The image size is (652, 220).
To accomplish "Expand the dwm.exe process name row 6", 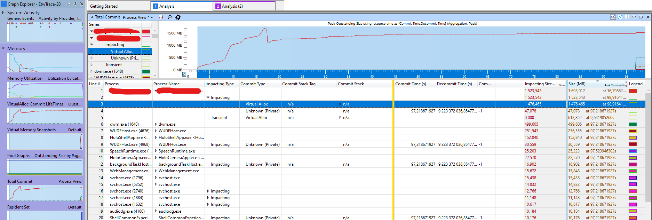I will (x=156, y=124).
